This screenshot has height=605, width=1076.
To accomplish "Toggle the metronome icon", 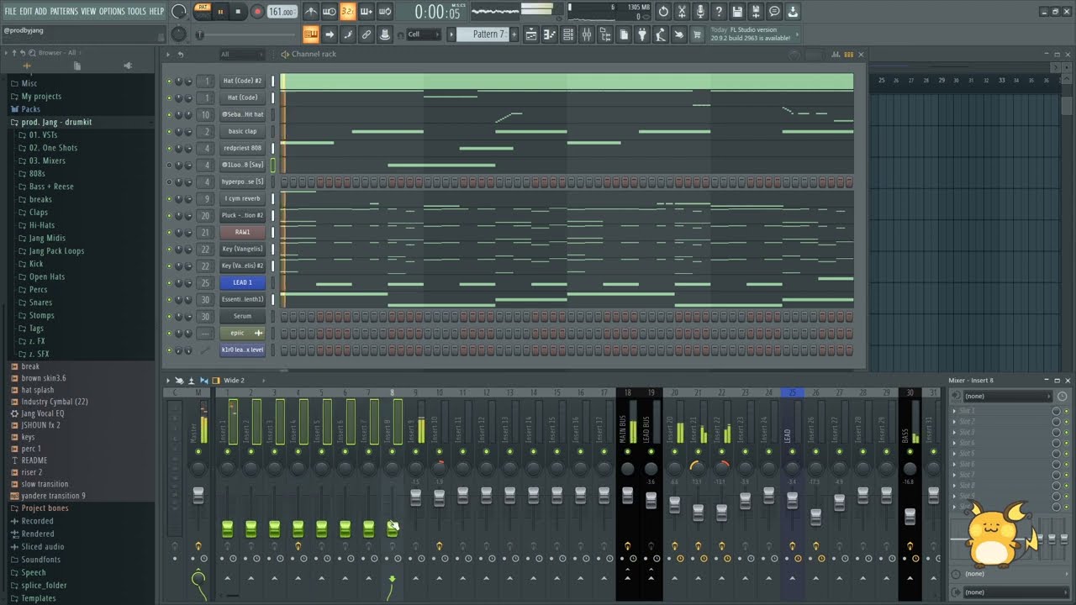I will click(311, 12).
